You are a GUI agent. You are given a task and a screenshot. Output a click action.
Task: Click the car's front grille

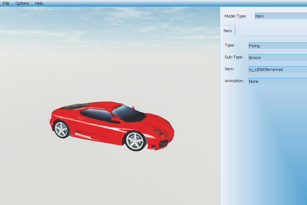click(163, 144)
